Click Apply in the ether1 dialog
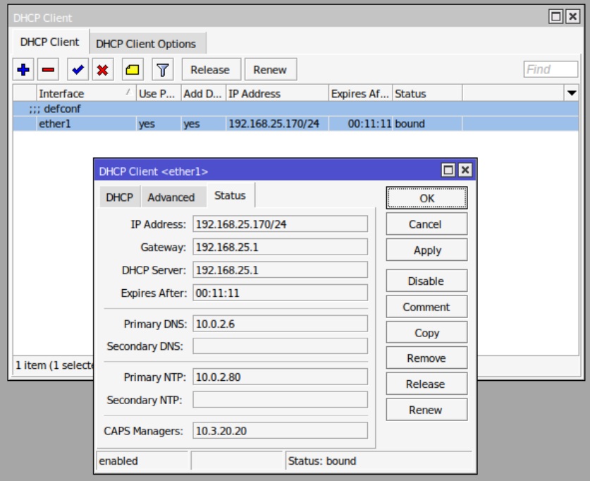 (426, 250)
